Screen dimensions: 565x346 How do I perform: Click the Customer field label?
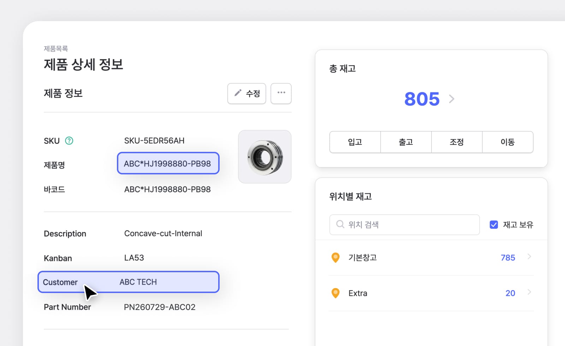click(60, 282)
